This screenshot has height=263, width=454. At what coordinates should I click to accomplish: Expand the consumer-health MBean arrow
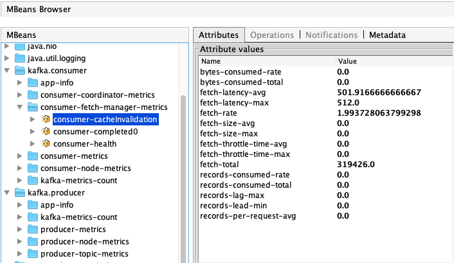[x=33, y=143]
